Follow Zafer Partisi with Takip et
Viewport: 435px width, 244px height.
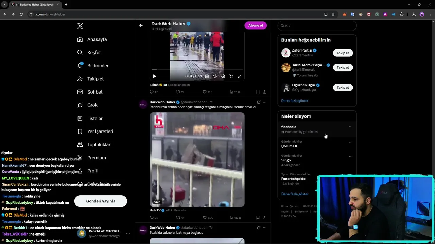click(x=343, y=53)
